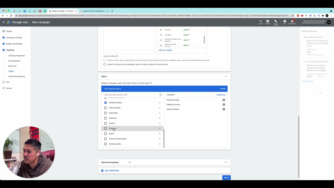334x188 pixels.
Task: Go back in browser history
Action: 3,16
